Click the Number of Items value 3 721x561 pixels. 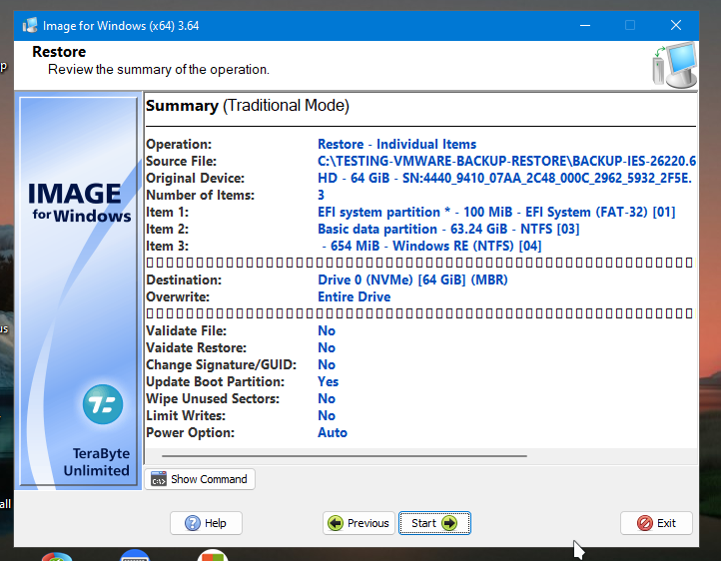pos(321,196)
